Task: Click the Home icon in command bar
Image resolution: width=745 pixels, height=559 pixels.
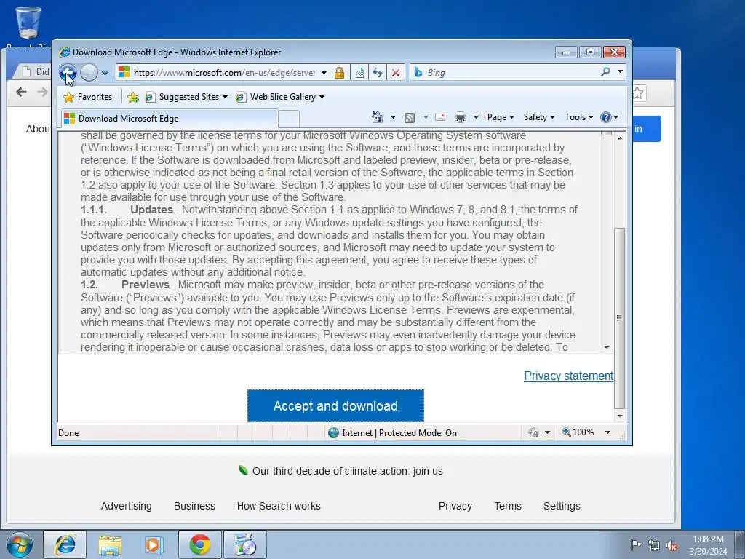Action: (378, 117)
